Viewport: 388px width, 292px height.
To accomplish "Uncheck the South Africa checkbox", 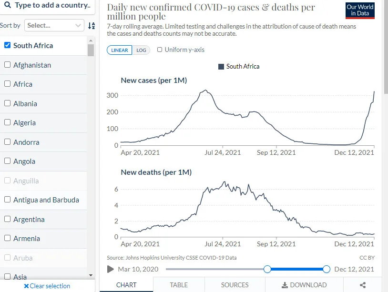I will [8, 45].
